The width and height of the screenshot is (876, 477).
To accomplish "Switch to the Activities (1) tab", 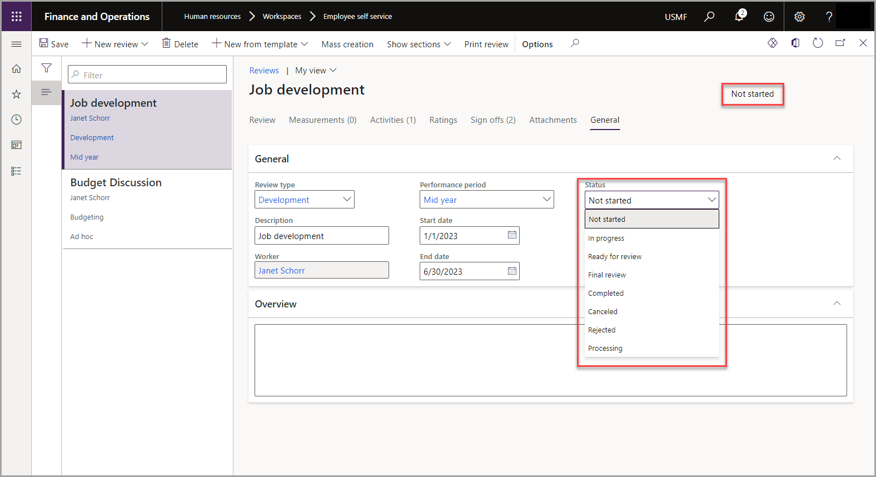I will tap(393, 120).
